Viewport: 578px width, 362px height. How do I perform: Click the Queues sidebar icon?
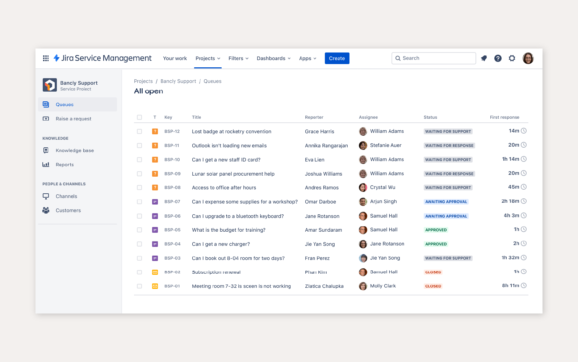(46, 105)
